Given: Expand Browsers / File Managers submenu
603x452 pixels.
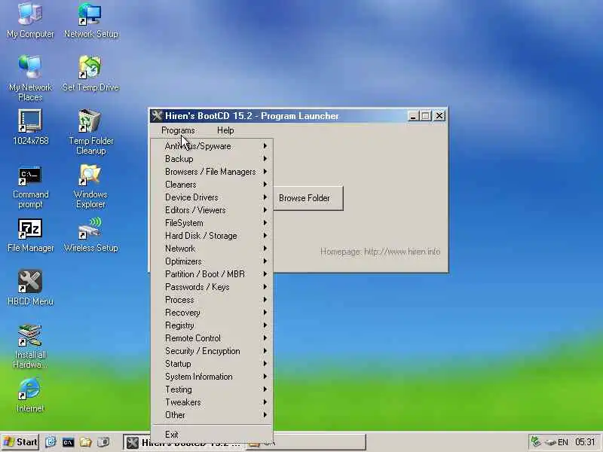Looking at the screenshot, I should coord(212,172).
